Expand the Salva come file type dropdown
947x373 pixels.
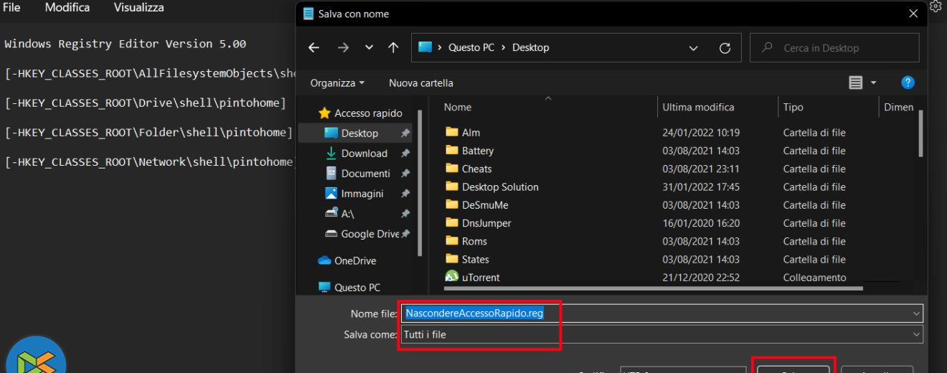pyautogui.click(x=916, y=334)
